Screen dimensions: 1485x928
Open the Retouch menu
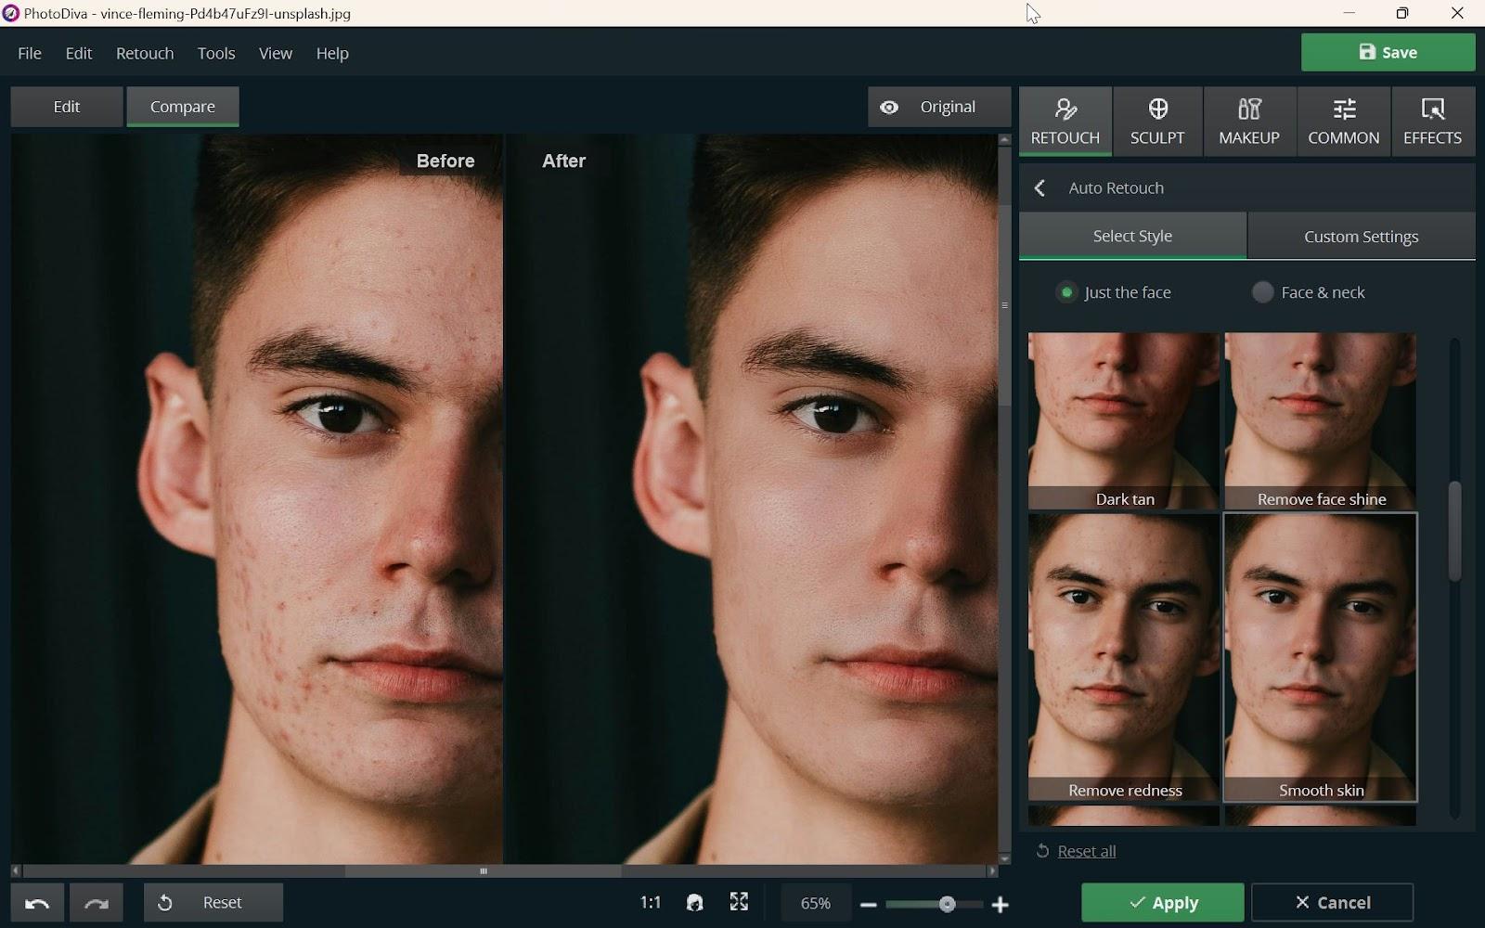[145, 53]
